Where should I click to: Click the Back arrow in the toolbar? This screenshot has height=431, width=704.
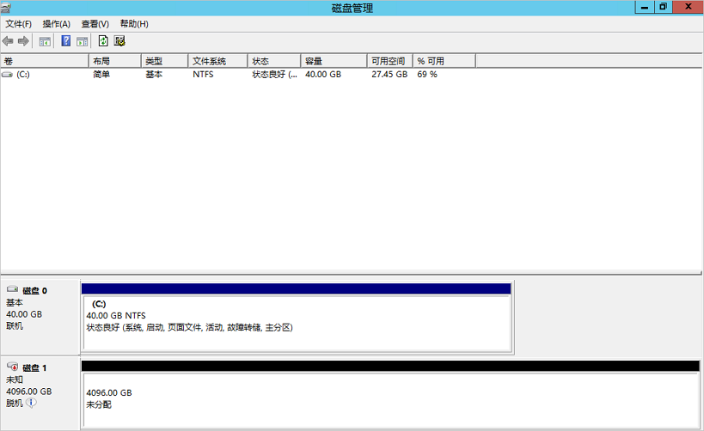[x=8, y=41]
